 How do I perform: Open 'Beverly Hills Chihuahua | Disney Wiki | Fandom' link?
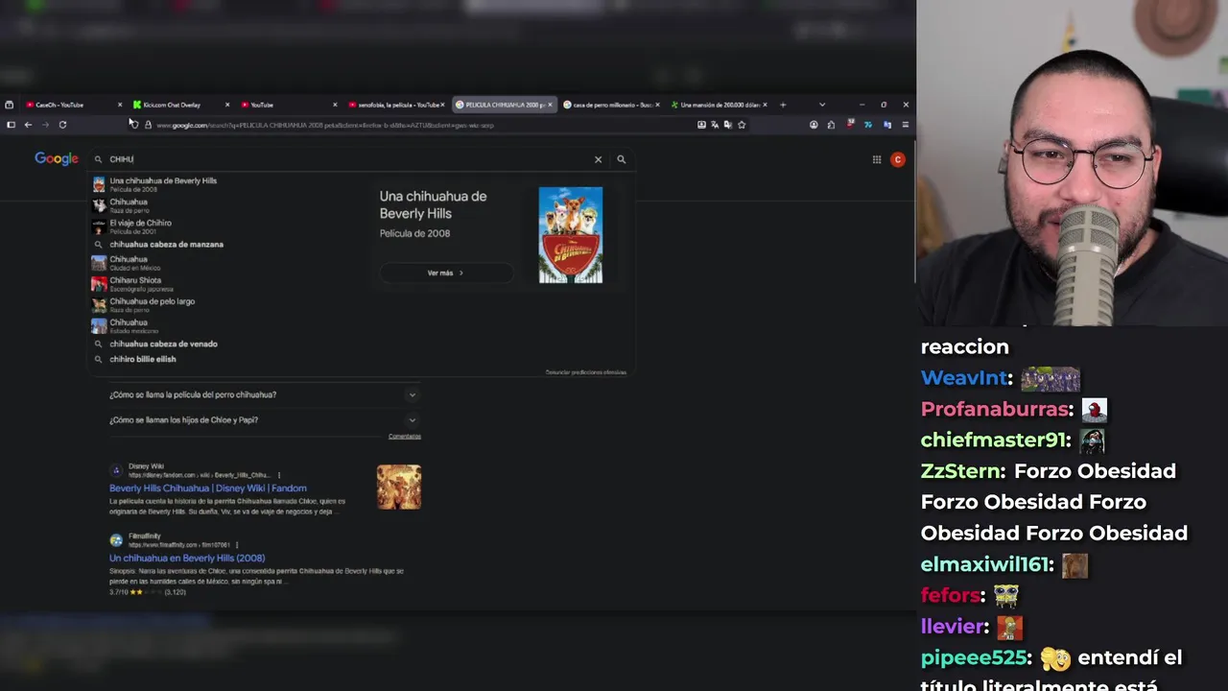coord(208,488)
